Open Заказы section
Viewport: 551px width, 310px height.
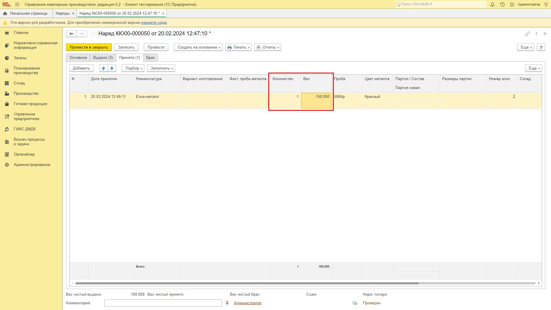click(31, 58)
